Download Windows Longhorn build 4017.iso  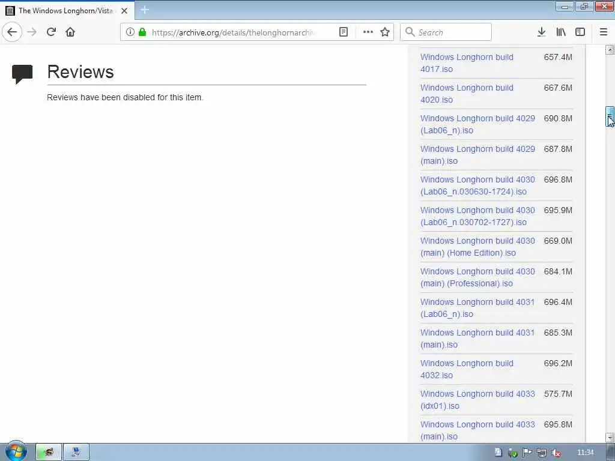point(467,62)
